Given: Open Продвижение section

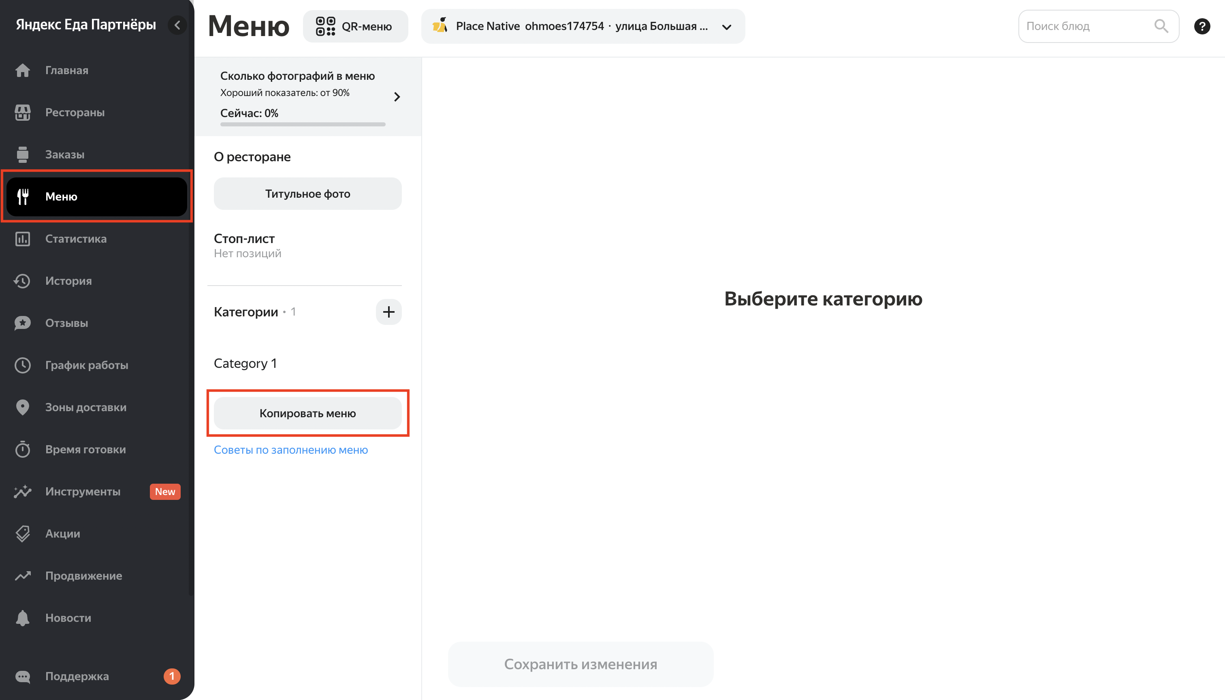Looking at the screenshot, I should tap(97, 576).
